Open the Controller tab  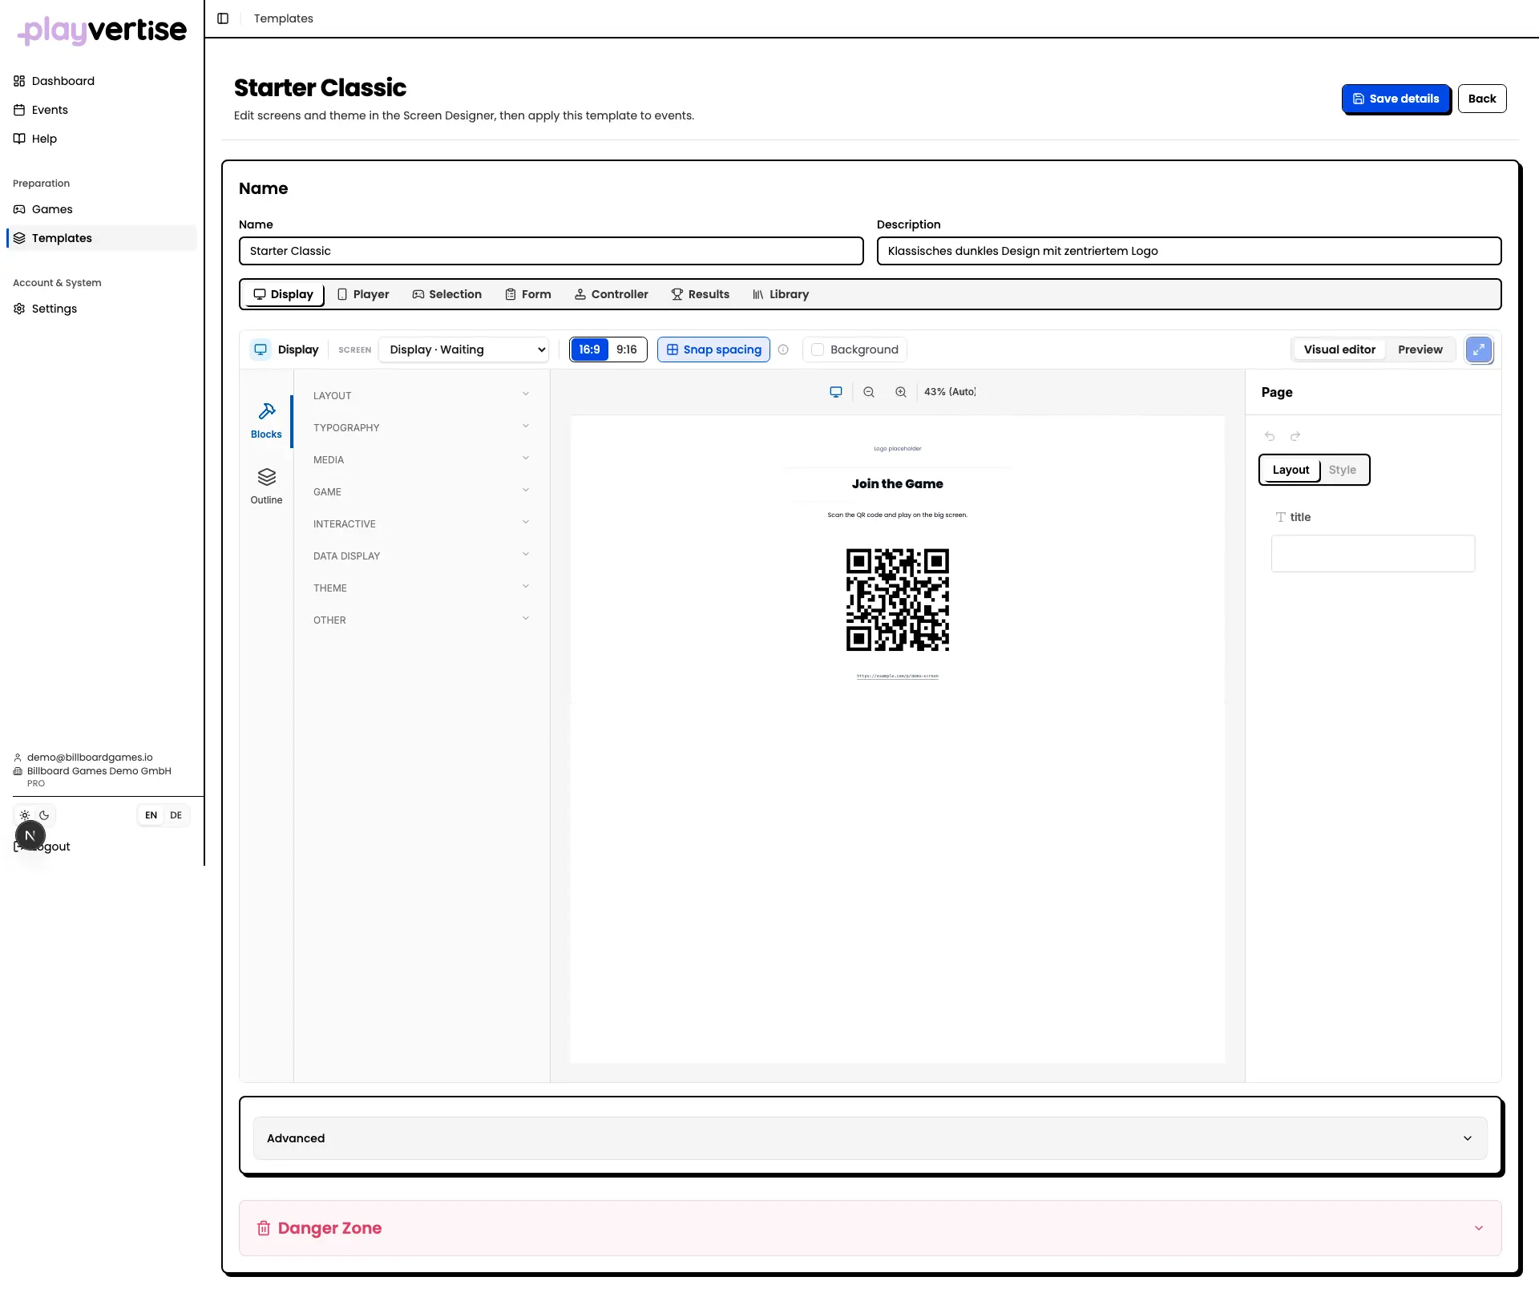[x=612, y=294]
